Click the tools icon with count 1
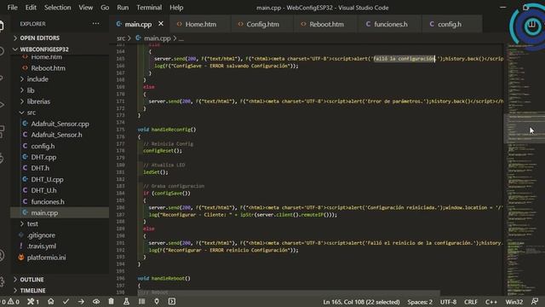Image resolution: width=545 pixels, height=307 pixels. 33,302
